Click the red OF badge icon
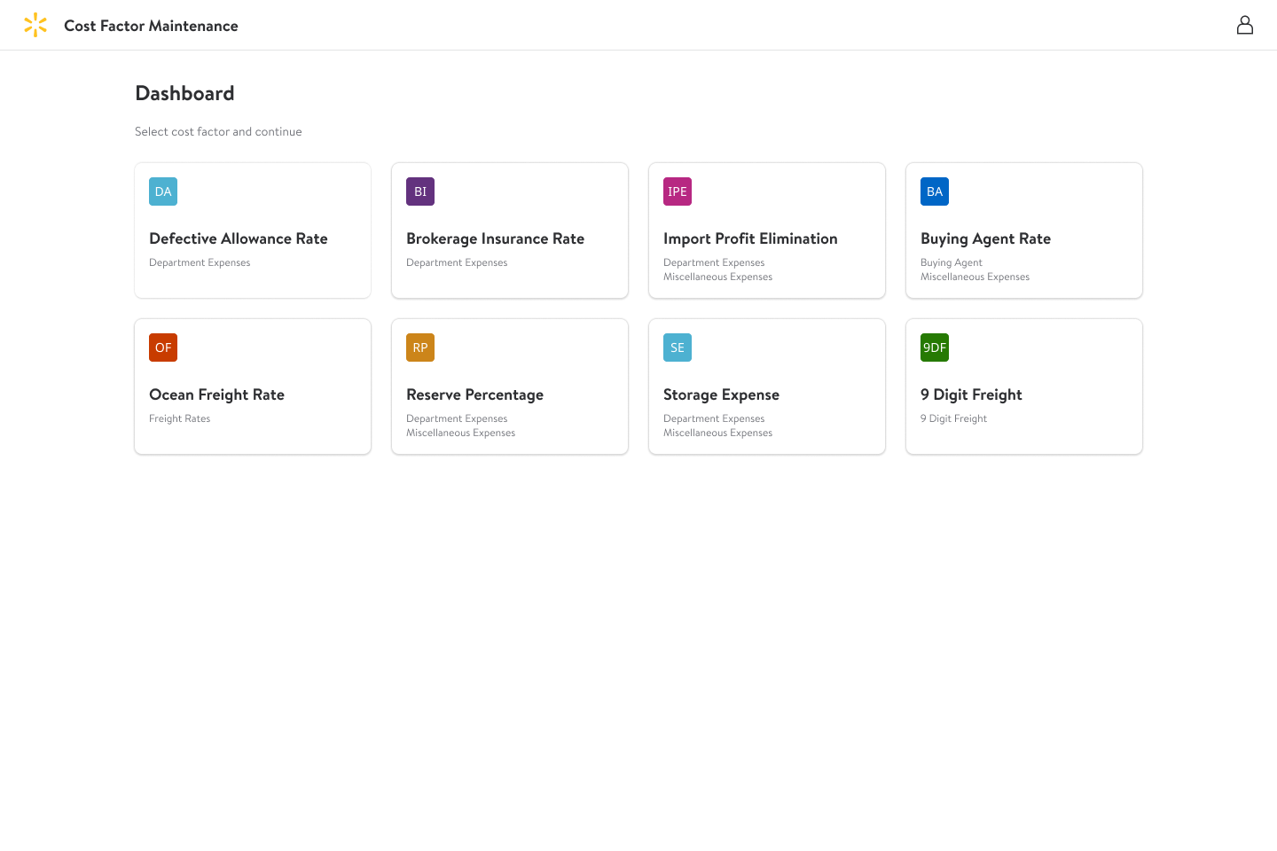Screen dimensions: 1277x851 point(163,347)
